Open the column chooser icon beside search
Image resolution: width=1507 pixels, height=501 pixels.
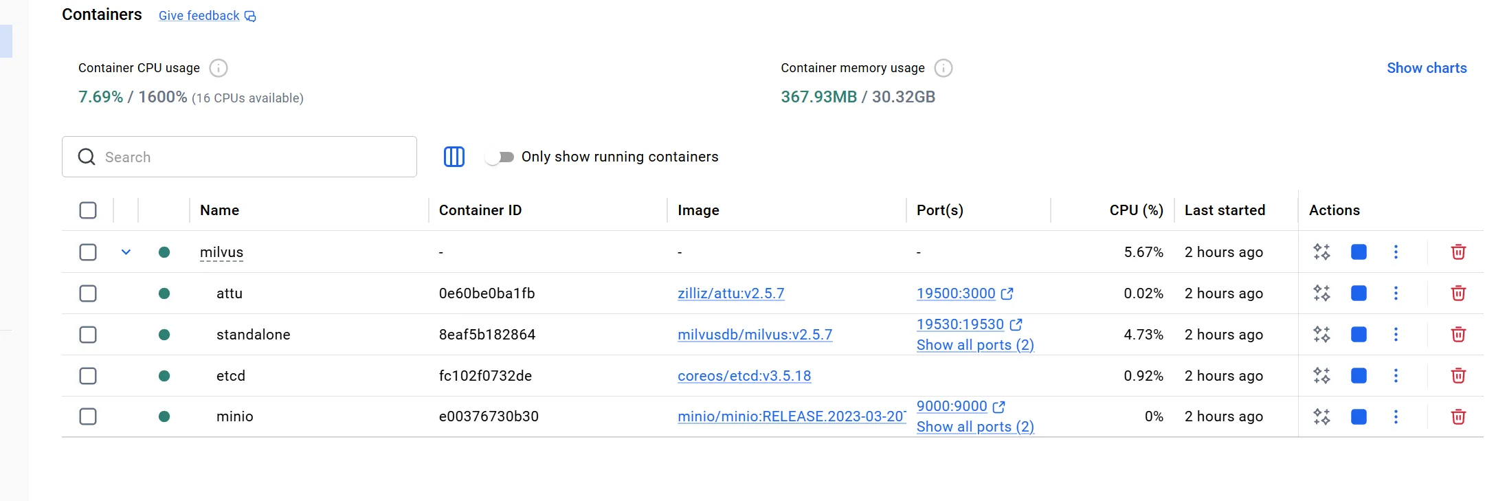[x=454, y=157]
